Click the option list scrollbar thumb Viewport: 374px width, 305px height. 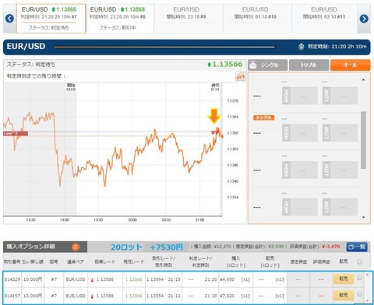[x=363, y=140]
